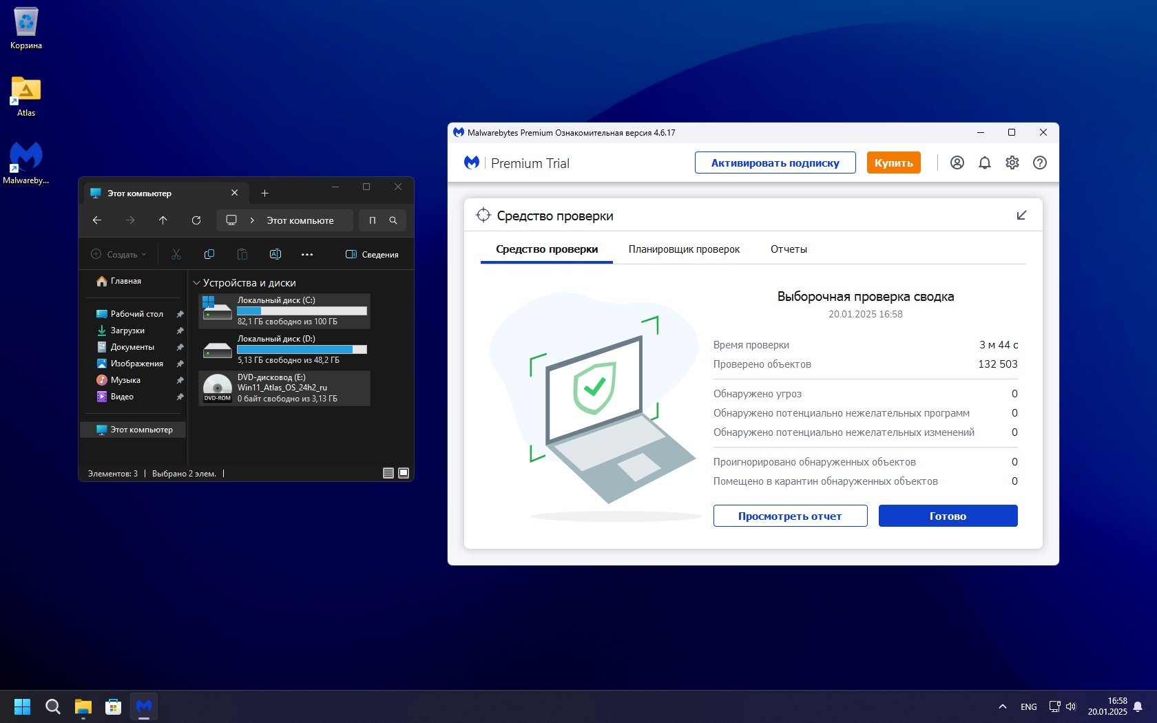This screenshot has width=1157, height=723.
Task: Click the blue Готово button
Action: click(948, 516)
